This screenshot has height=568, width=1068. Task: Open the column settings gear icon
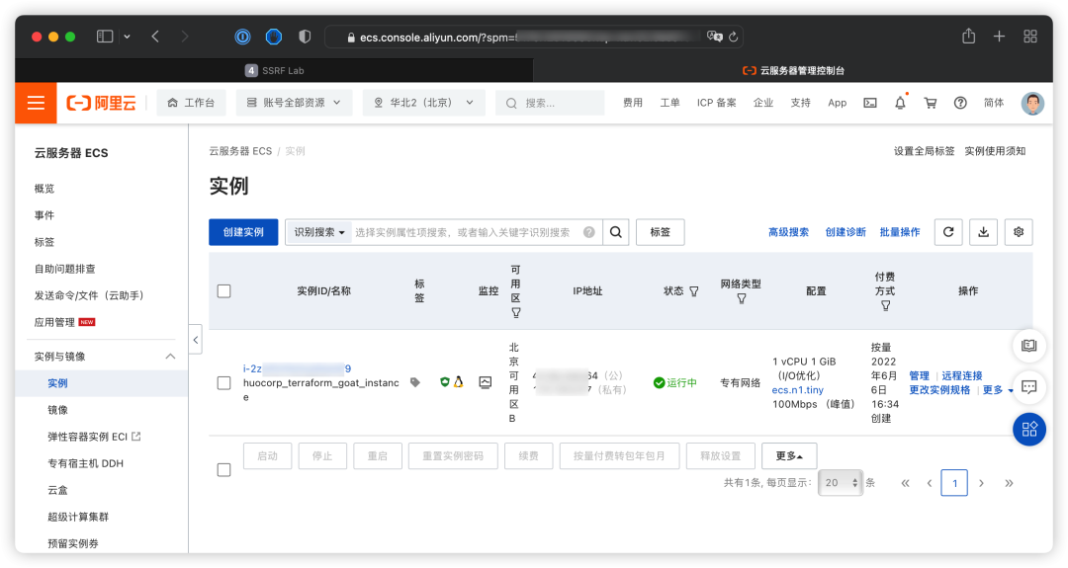coord(1019,232)
